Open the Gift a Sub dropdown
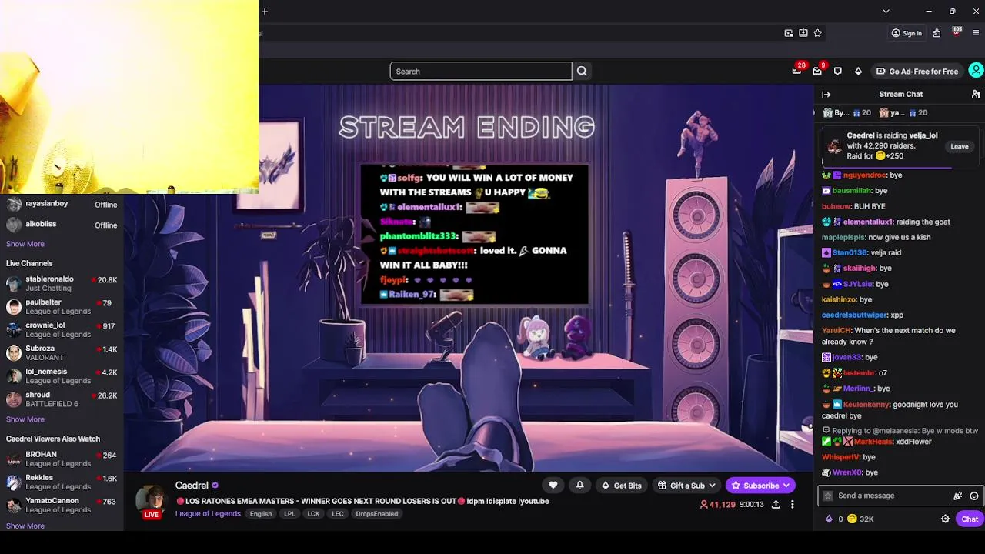The width and height of the screenshot is (985, 554). pyautogui.click(x=687, y=486)
